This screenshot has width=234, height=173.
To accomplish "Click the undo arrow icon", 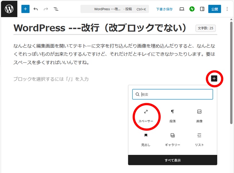I will [36, 9].
